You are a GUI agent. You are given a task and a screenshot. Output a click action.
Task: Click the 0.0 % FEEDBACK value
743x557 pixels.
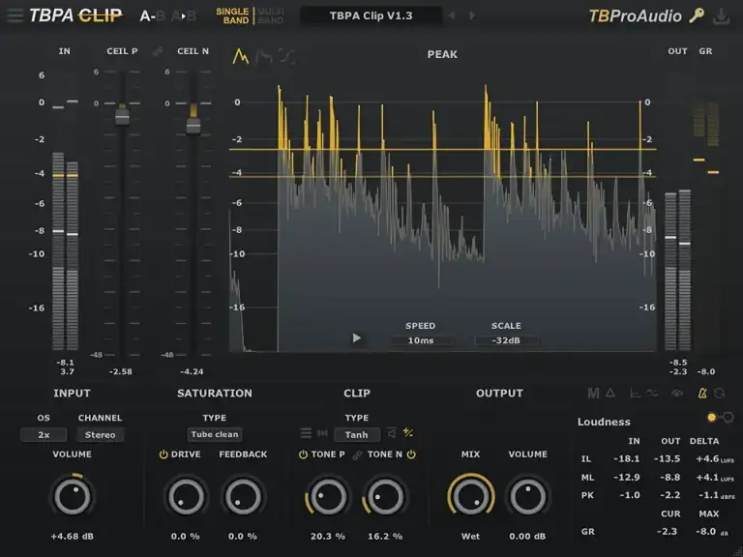[243, 536]
